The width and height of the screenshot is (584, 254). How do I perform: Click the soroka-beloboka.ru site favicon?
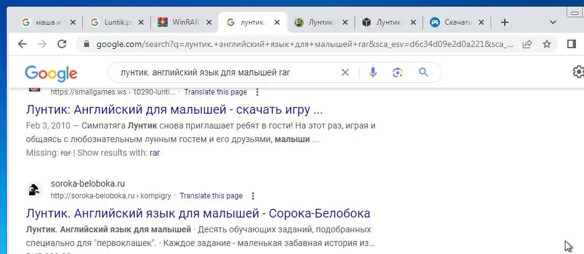(34, 190)
